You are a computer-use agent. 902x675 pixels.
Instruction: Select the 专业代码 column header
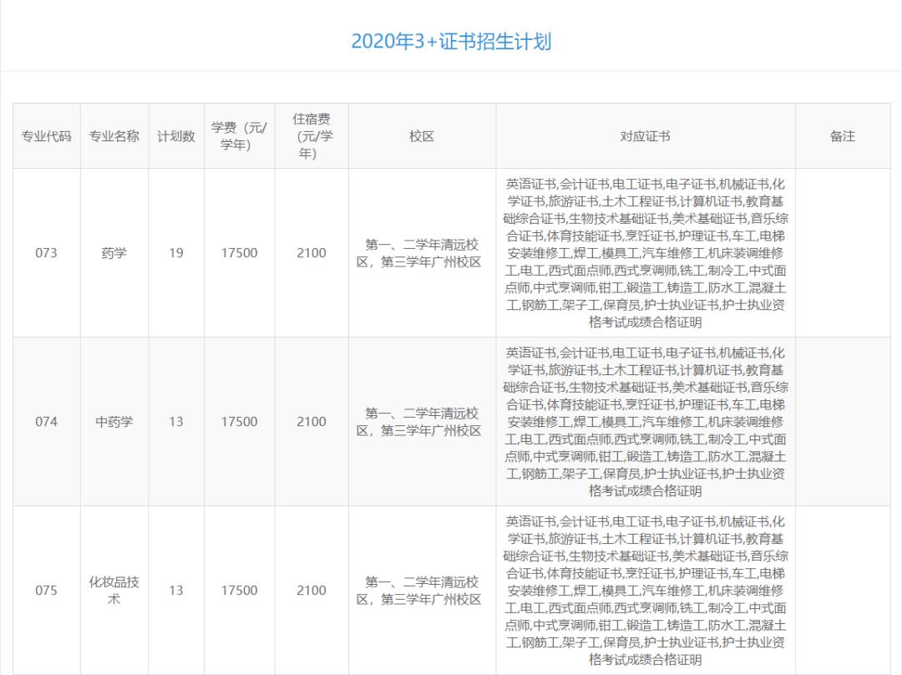pos(46,134)
